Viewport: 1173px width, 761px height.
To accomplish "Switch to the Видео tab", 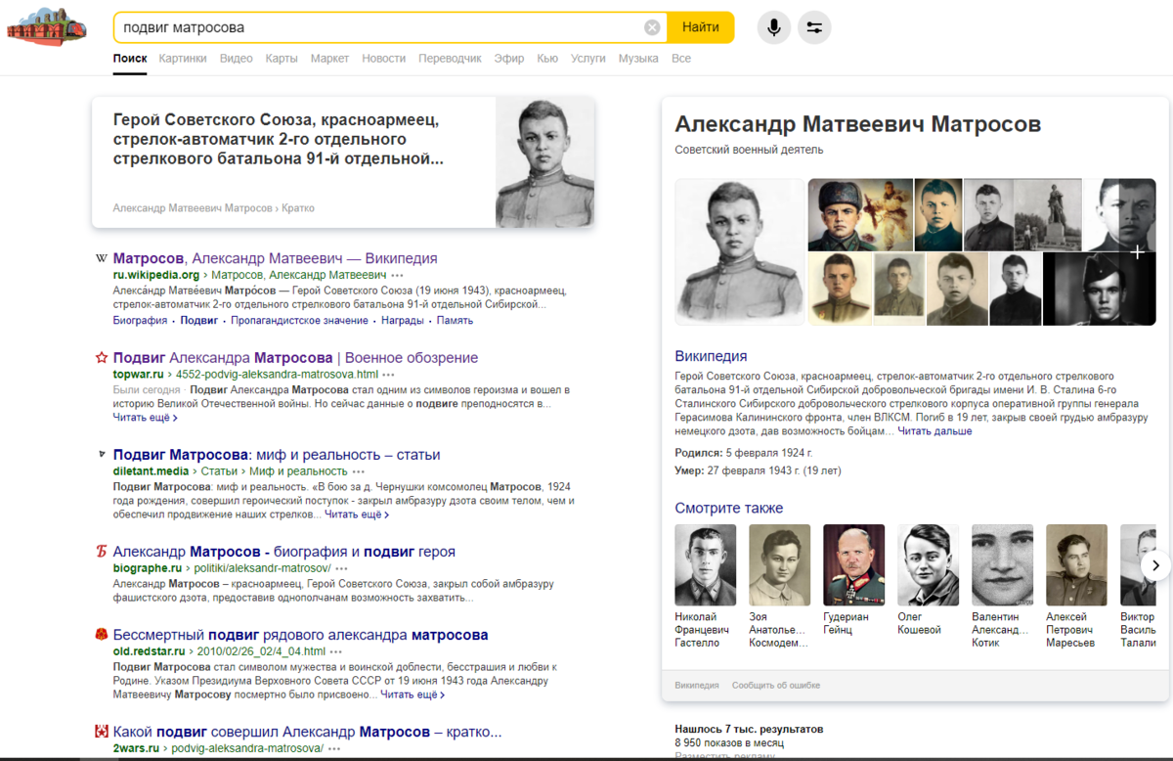I will 237,59.
